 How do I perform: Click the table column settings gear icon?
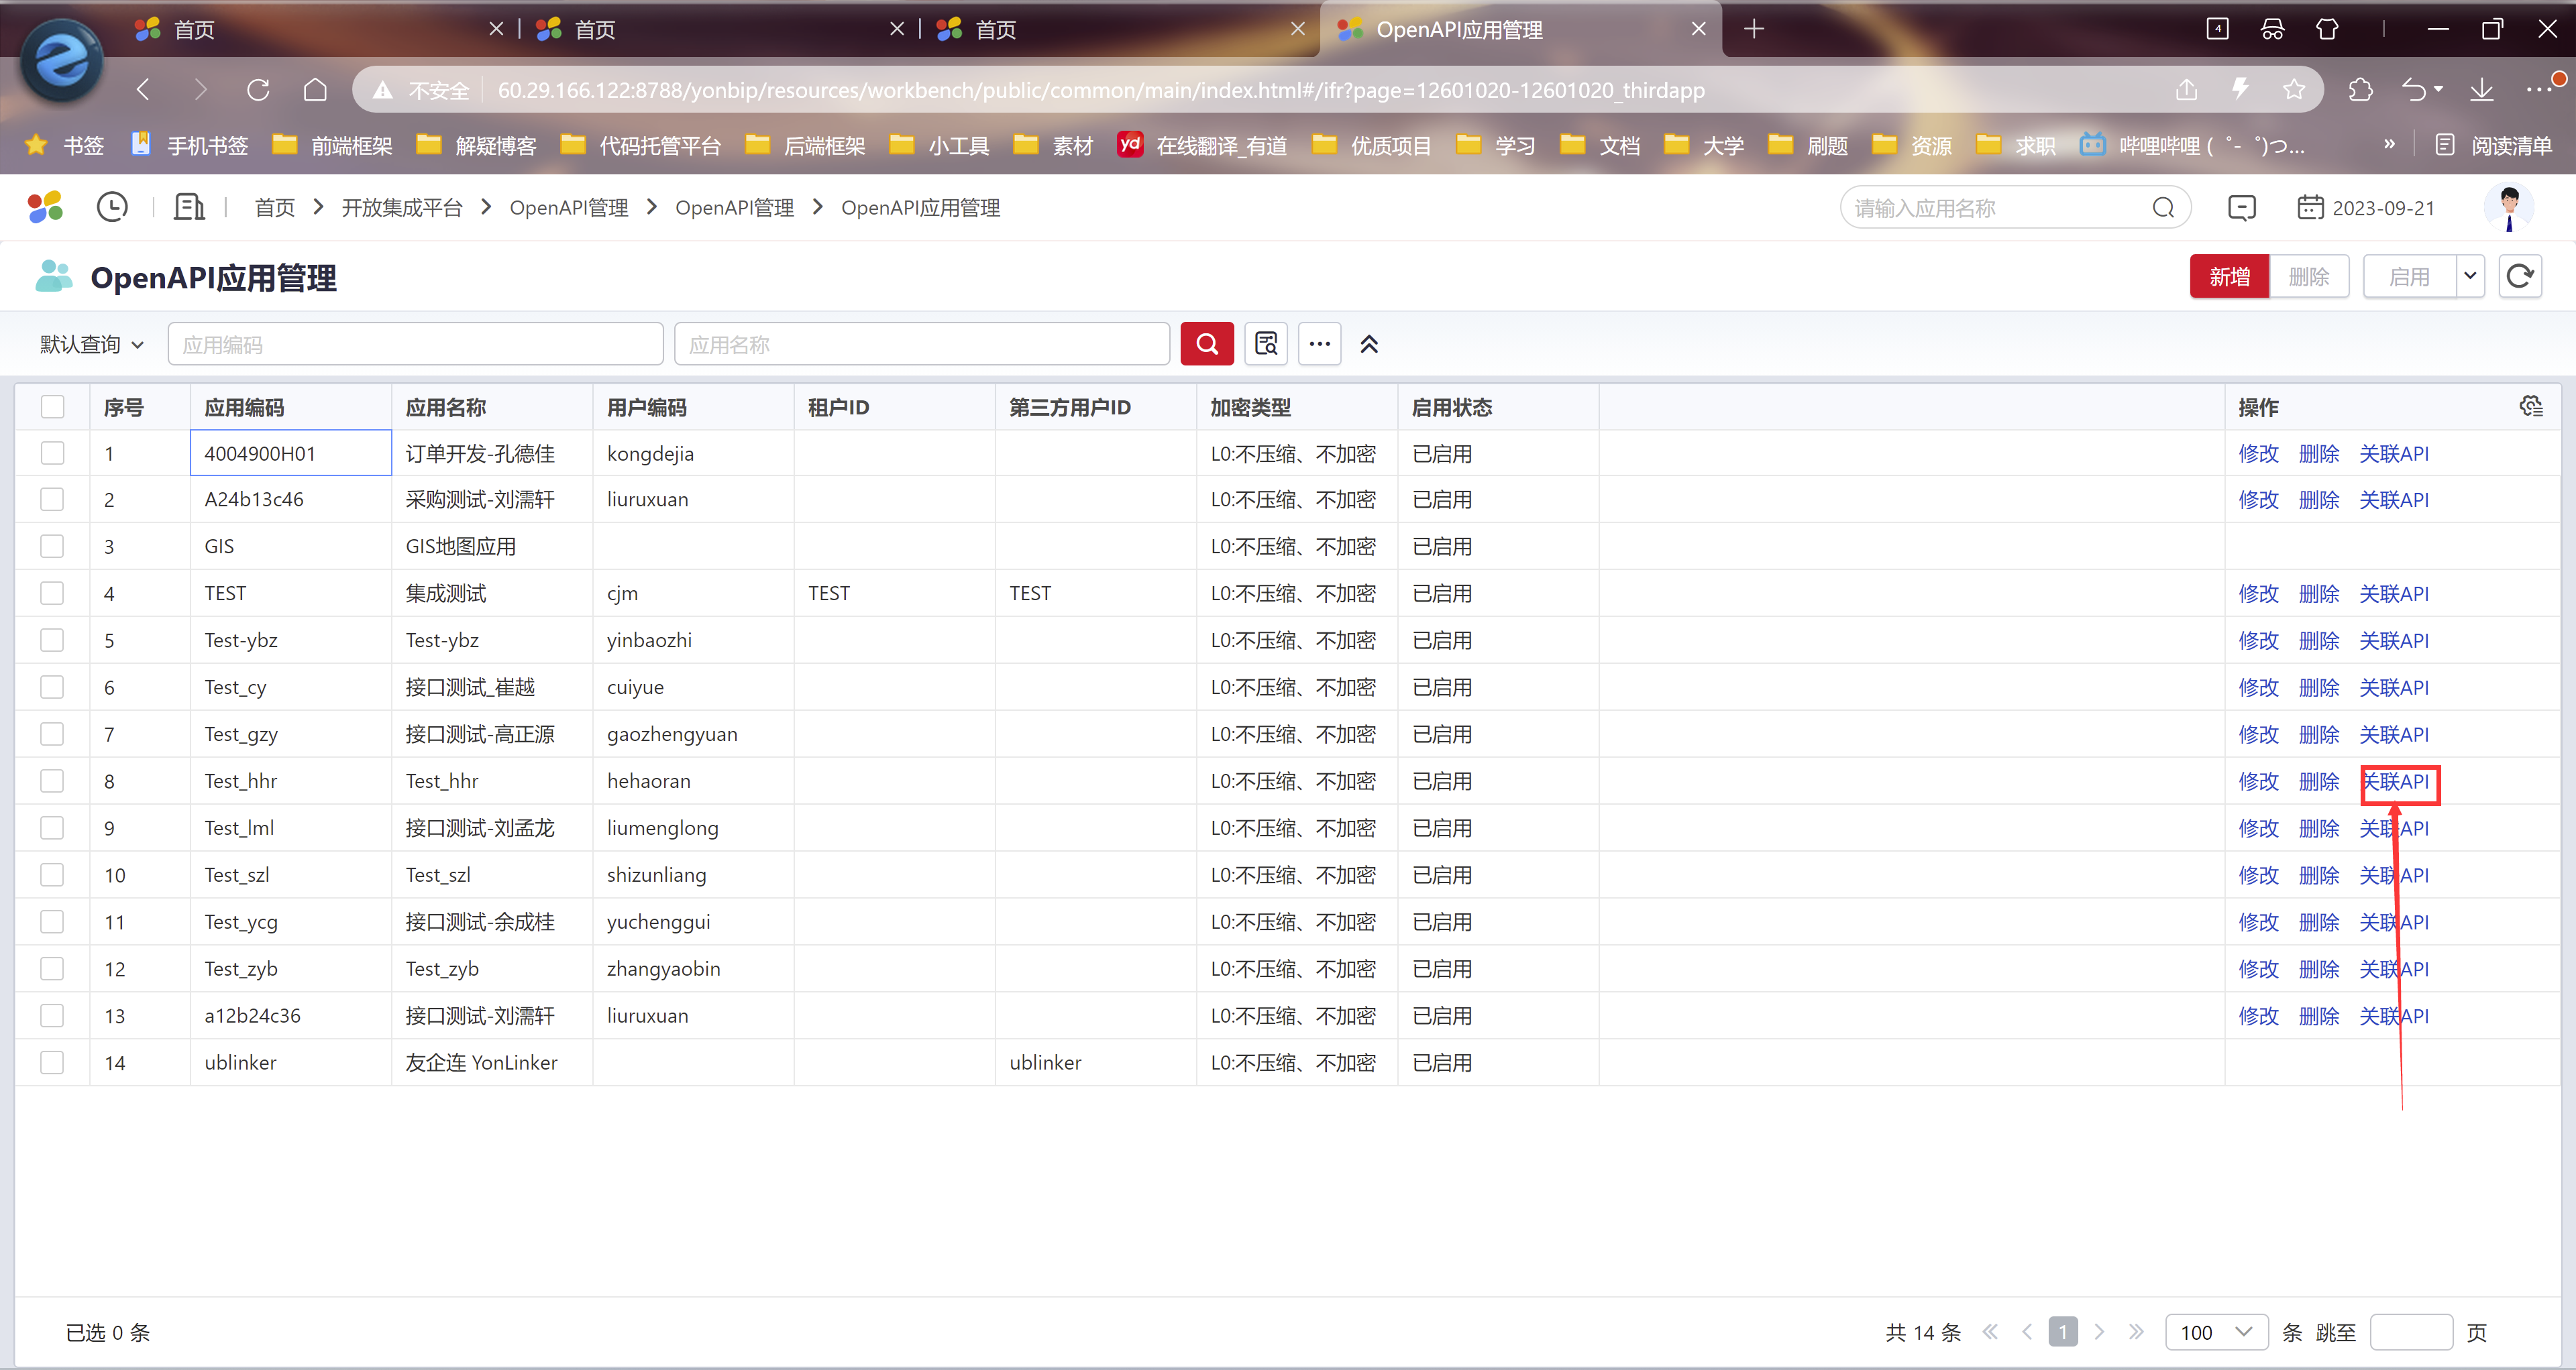(x=2531, y=406)
